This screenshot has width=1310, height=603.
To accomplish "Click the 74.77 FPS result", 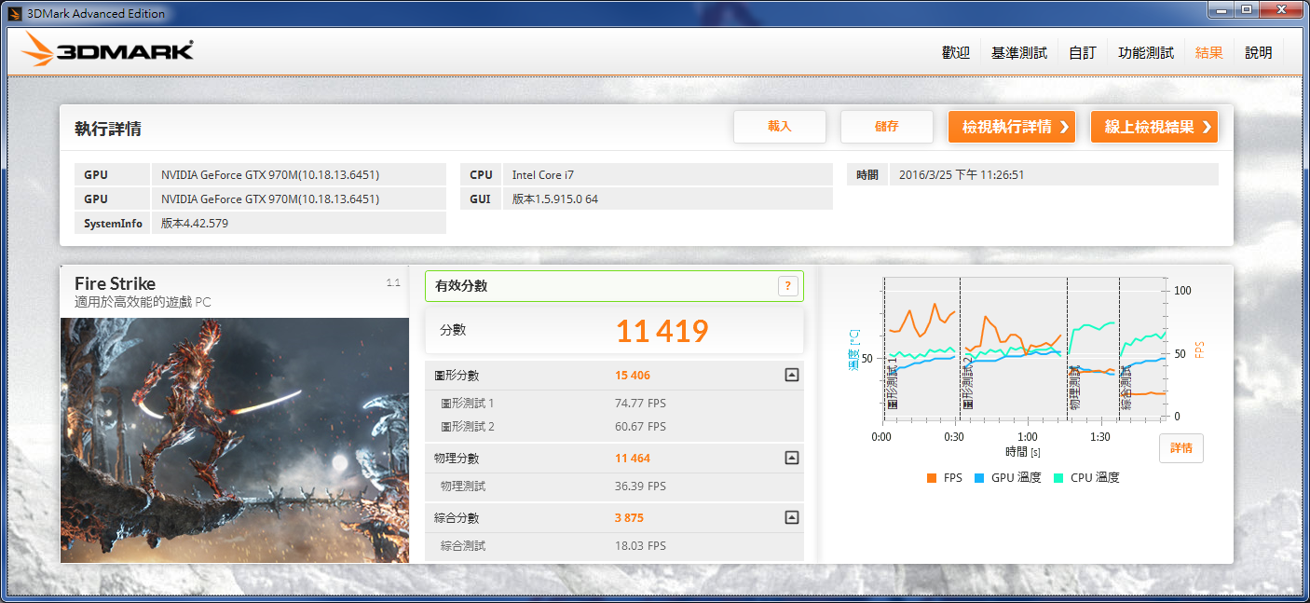I will coord(640,404).
